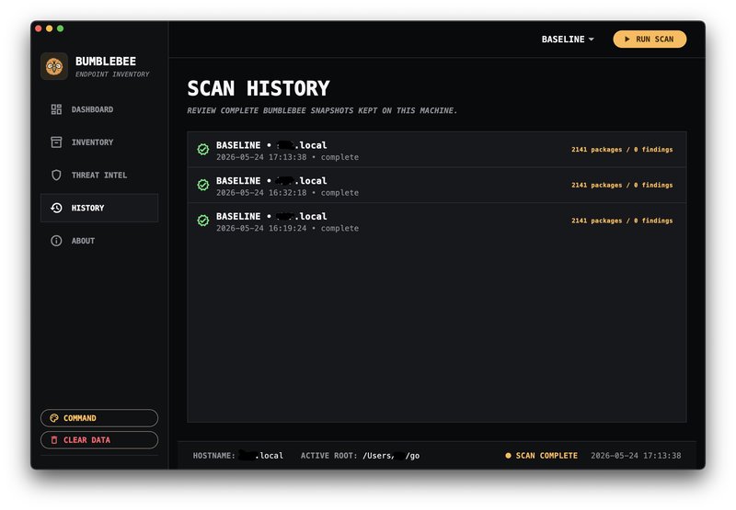The width and height of the screenshot is (736, 510).
Task: Select the History sidebar item
Action: click(99, 208)
